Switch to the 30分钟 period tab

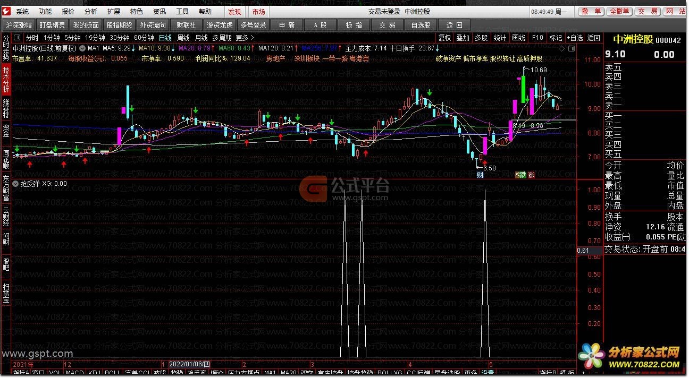pyautogui.click(x=120, y=38)
